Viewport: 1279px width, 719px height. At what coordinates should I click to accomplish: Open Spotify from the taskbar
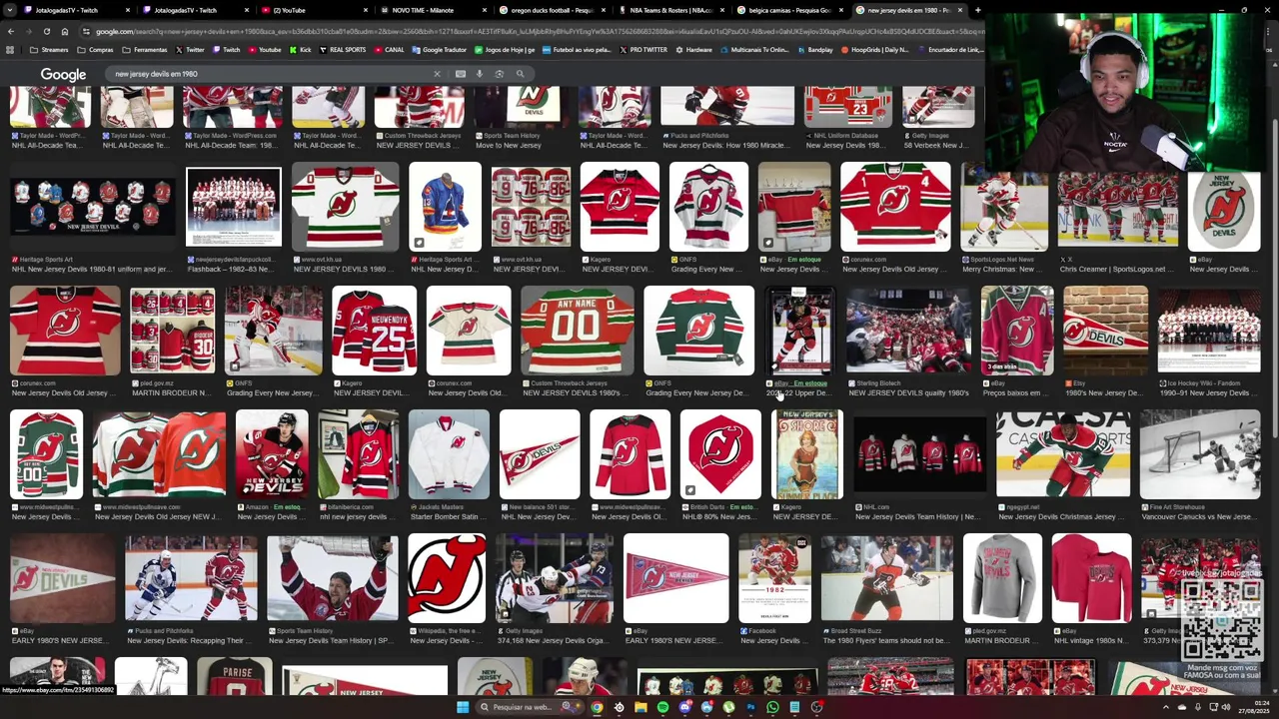coord(662,707)
